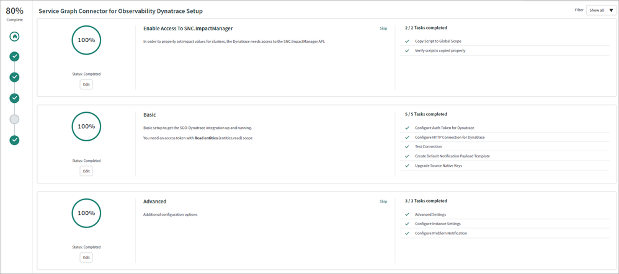Screen dimensions: 619x274
Task: Click checkmark beside Copy Script to Global Scope
Action: (x=407, y=41)
